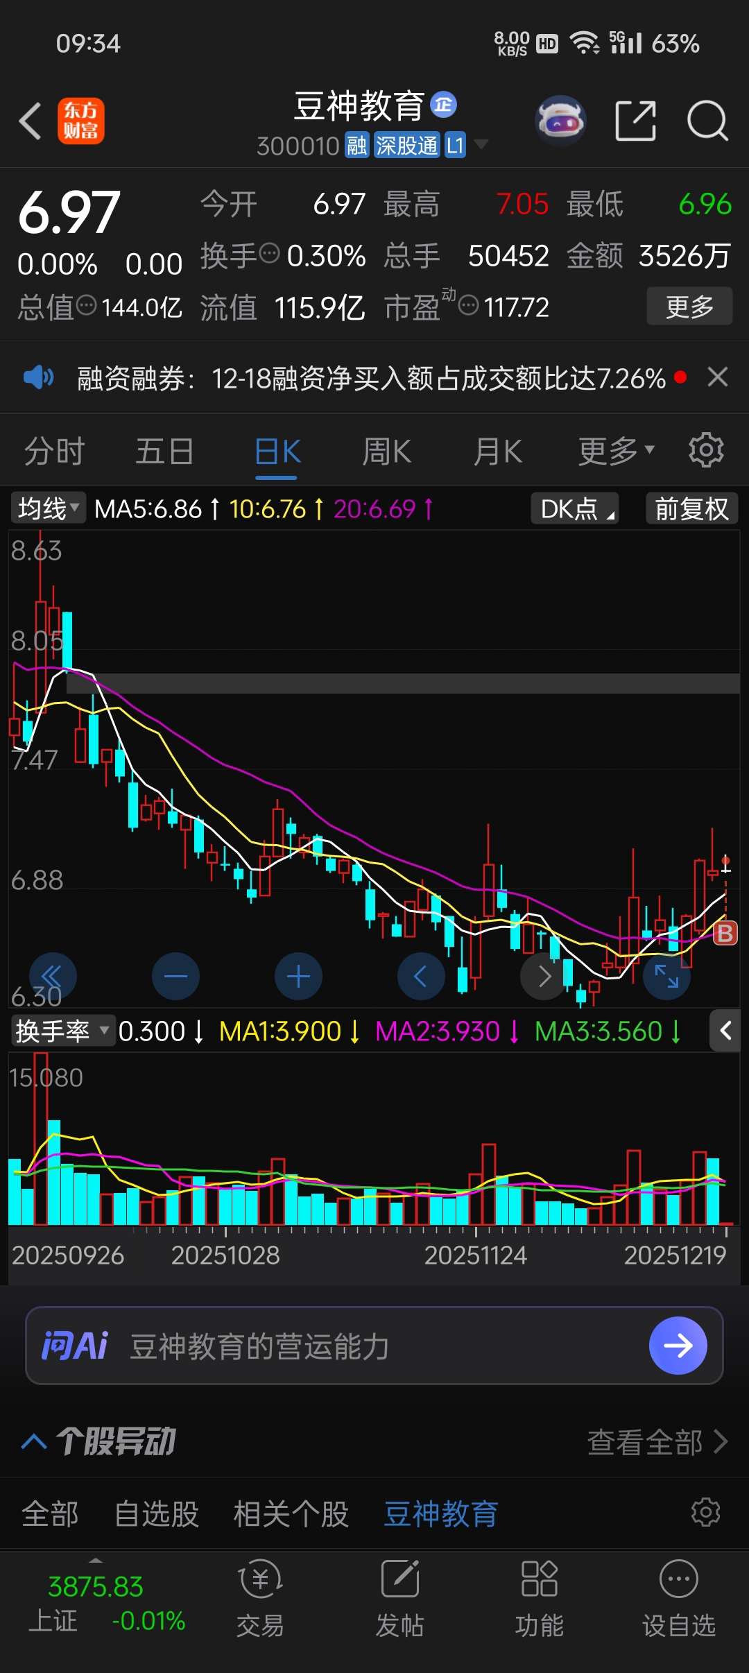749x1673 pixels.
Task: Move chart right with arrow button
Action: [544, 976]
